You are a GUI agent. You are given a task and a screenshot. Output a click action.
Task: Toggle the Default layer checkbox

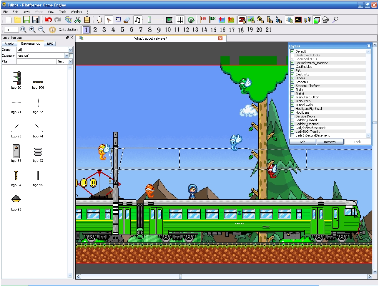[x=292, y=51]
